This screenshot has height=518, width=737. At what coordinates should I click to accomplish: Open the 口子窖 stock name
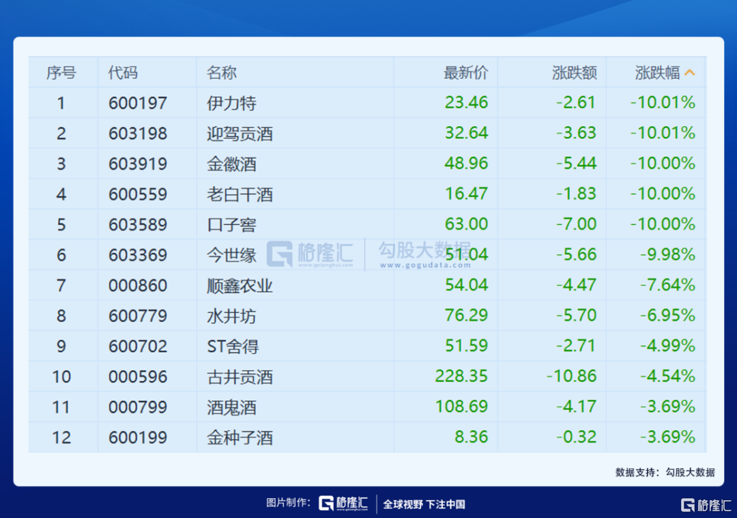pyautogui.click(x=232, y=224)
